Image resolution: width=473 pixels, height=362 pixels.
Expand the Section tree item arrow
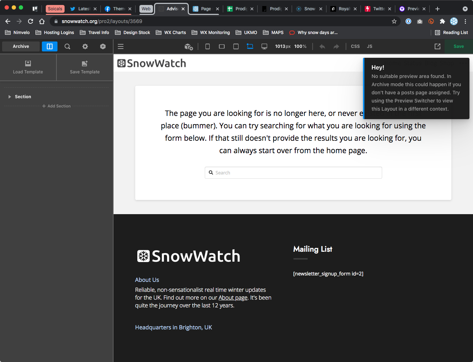point(10,97)
